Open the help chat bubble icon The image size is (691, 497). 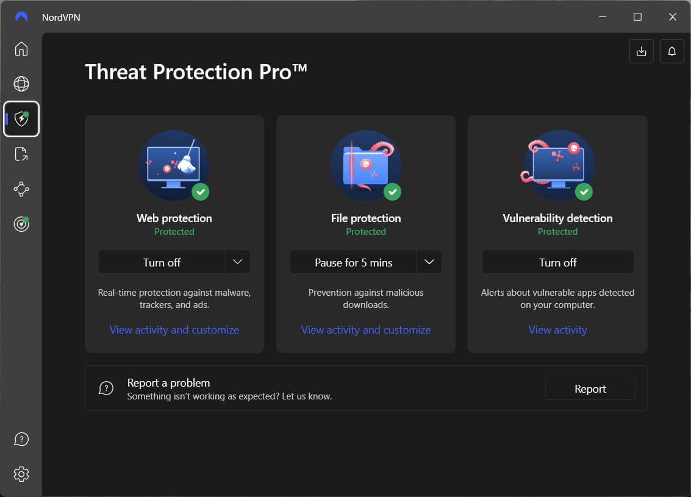pyautogui.click(x=21, y=439)
